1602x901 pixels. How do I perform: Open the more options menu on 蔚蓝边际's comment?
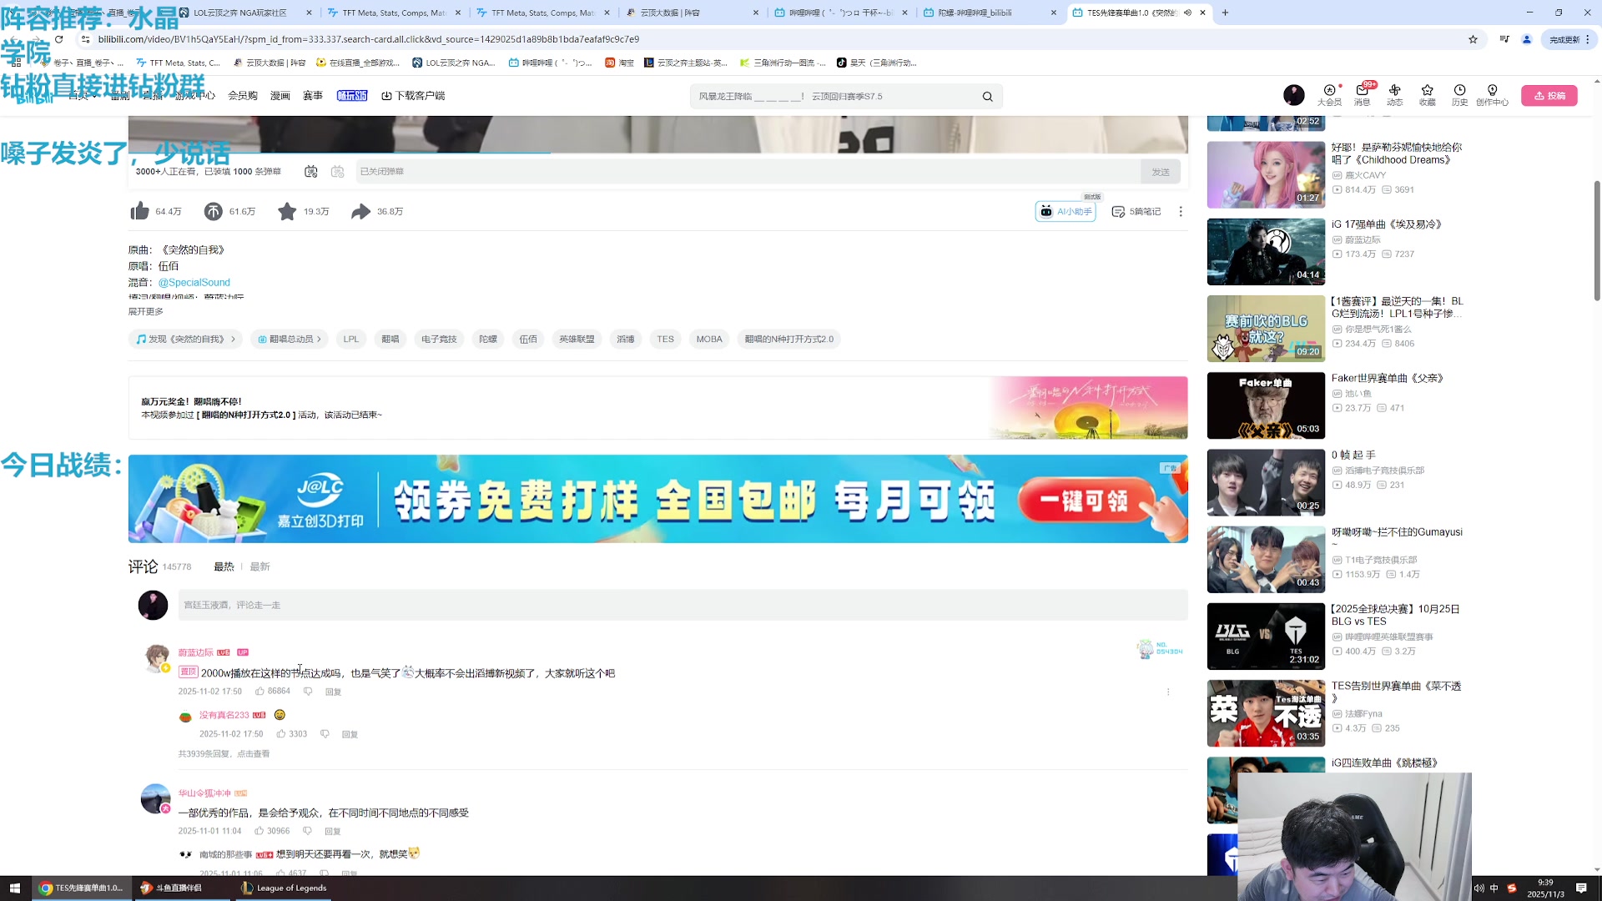pos(1168,691)
